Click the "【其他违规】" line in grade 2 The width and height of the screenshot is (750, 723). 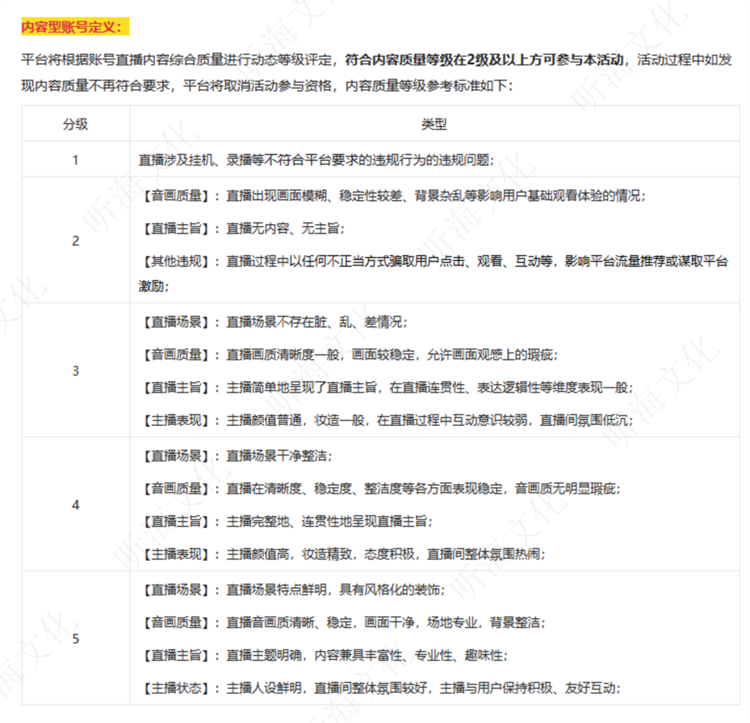433,273
